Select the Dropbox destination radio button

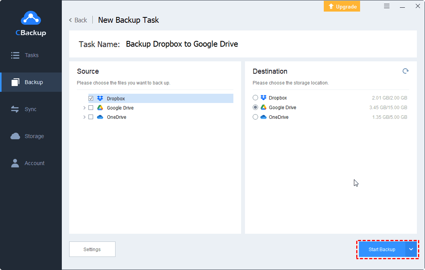(x=255, y=98)
